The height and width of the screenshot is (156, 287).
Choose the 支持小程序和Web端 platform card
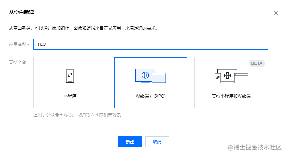(x=231, y=83)
